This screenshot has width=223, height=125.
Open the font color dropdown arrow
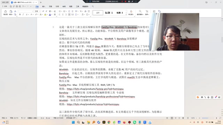click(52, 15)
